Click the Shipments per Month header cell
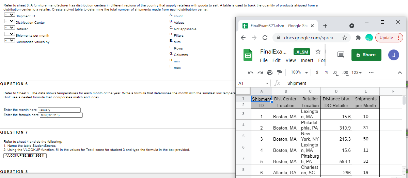 tap(365, 102)
